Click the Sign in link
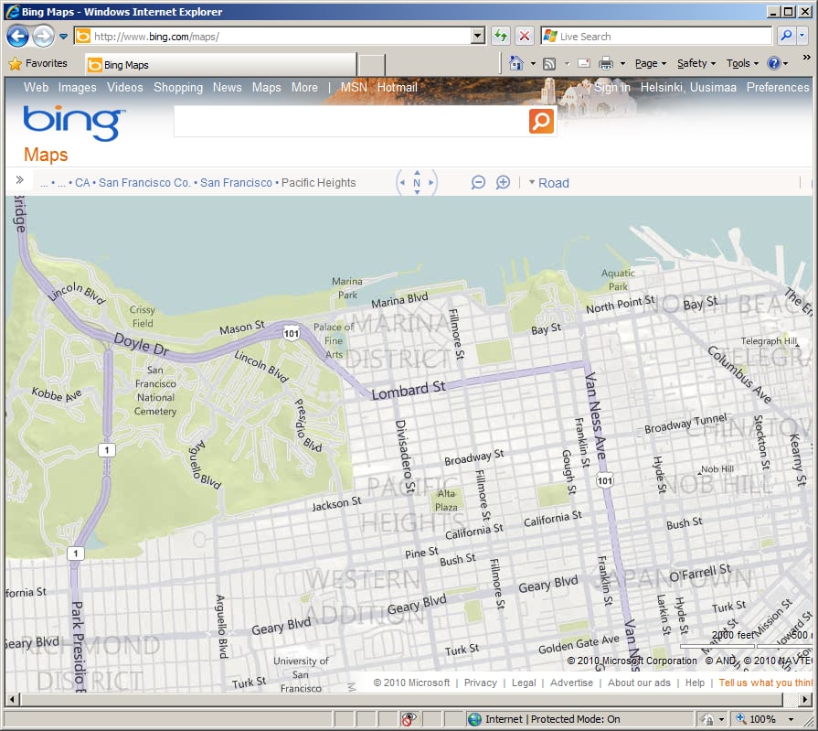This screenshot has height=731, width=818. coord(612,87)
